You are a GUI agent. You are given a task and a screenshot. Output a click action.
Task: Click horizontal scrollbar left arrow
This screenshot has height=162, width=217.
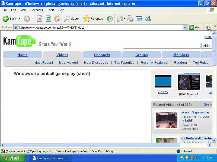3,145
